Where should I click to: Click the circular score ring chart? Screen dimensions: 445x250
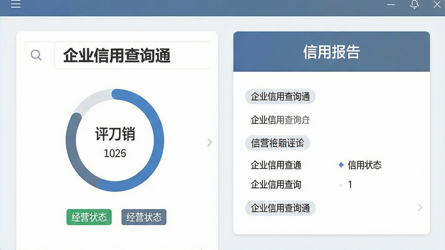click(115, 140)
